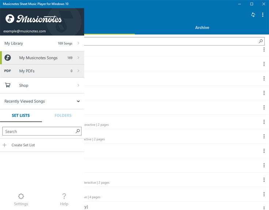Open options for the 'active | 2 pages' row
The height and width of the screenshot is (210, 269).
click(x=264, y=136)
